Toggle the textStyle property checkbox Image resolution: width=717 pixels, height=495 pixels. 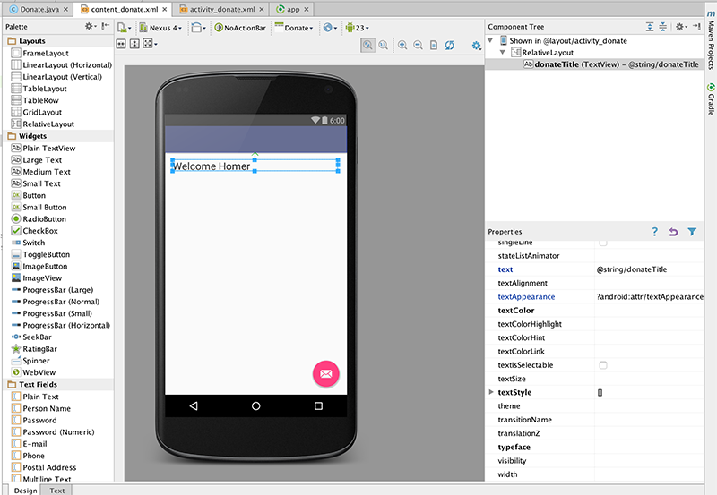point(600,393)
